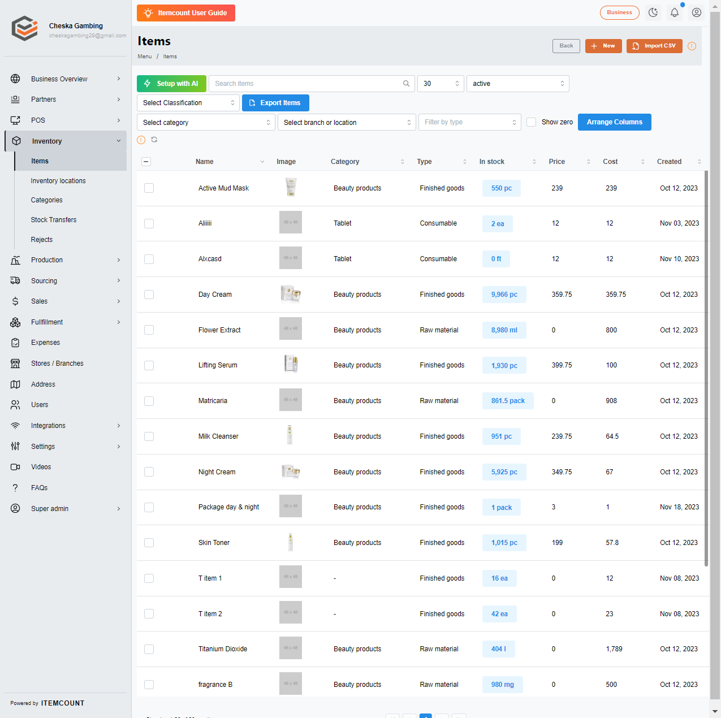Viewport: 721px width, 718px height.
Task: Click the Arrange Columns button
Action: (x=615, y=122)
